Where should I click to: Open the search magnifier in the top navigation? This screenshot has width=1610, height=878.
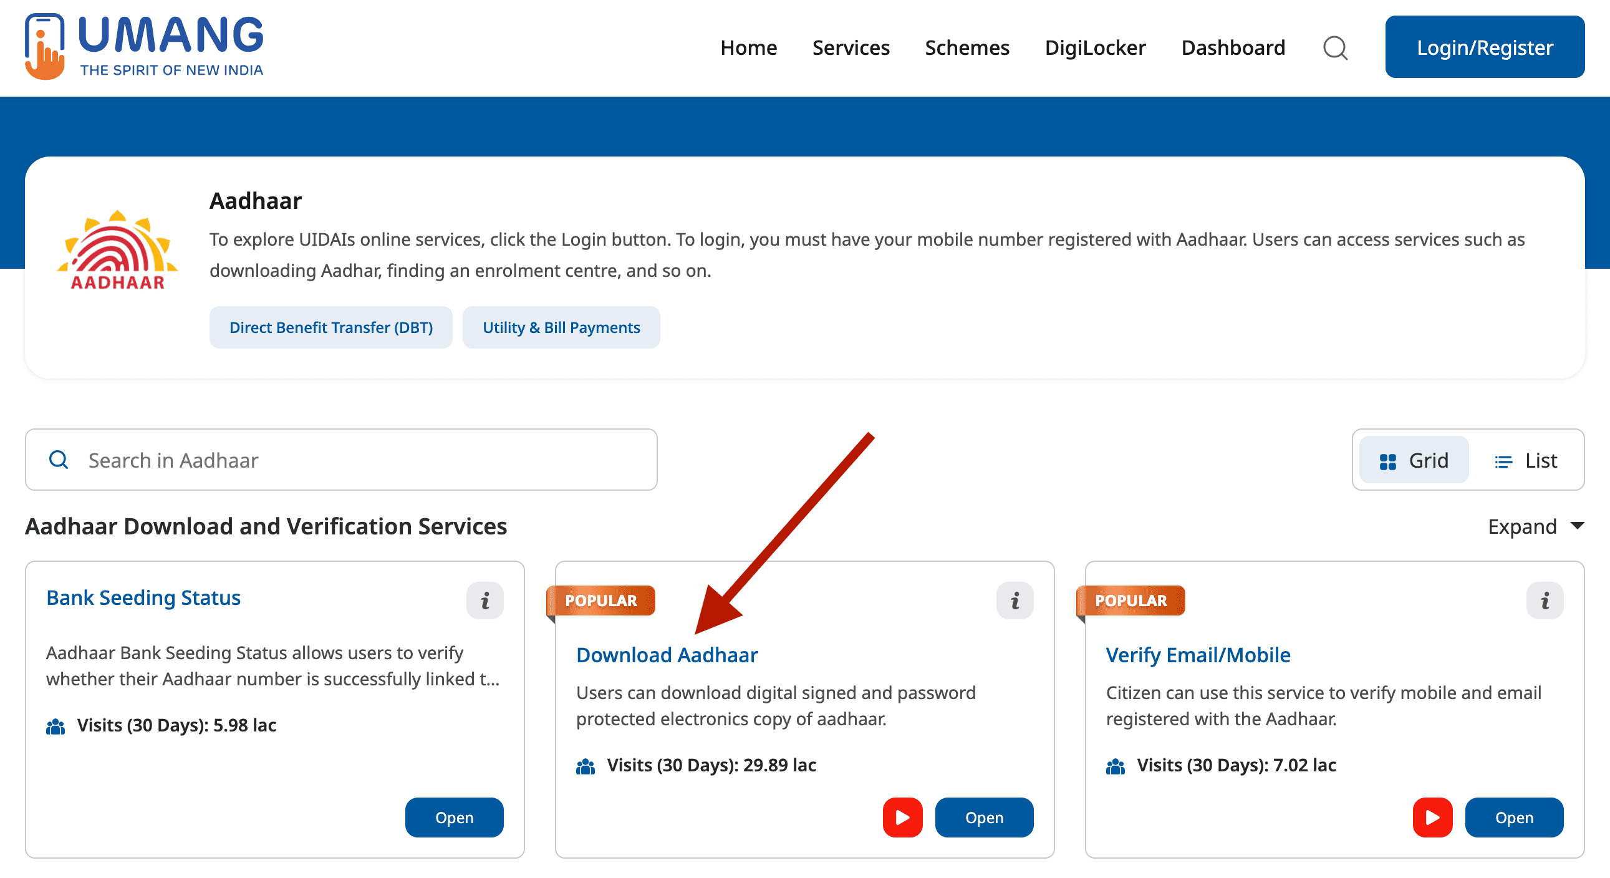coord(1335,47)
